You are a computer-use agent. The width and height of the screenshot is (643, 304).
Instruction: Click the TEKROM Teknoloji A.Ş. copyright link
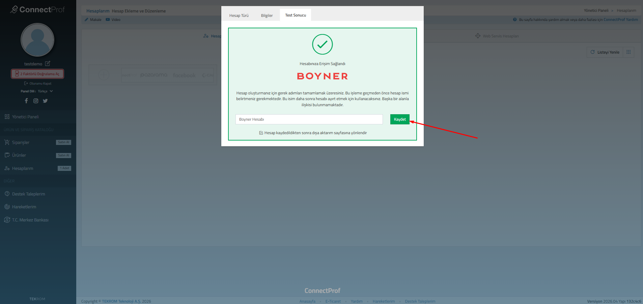[x=121, y=301]
